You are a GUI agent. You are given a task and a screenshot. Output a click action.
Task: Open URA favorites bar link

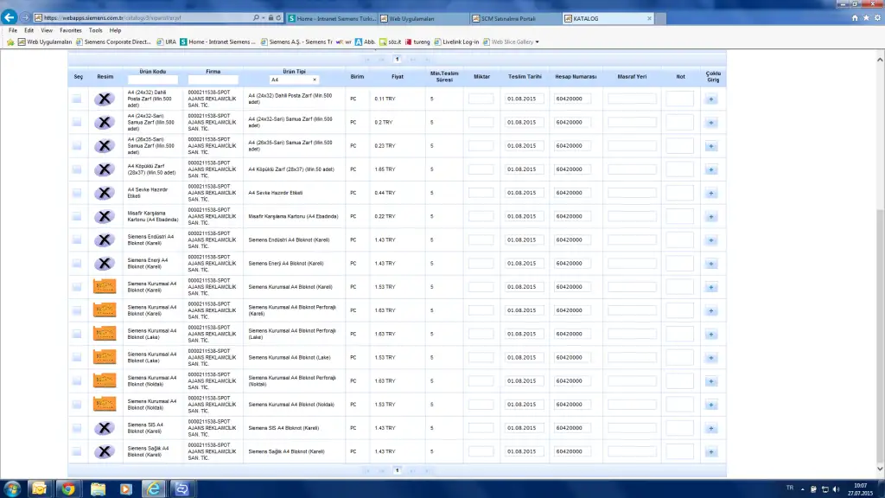point(167,41)
